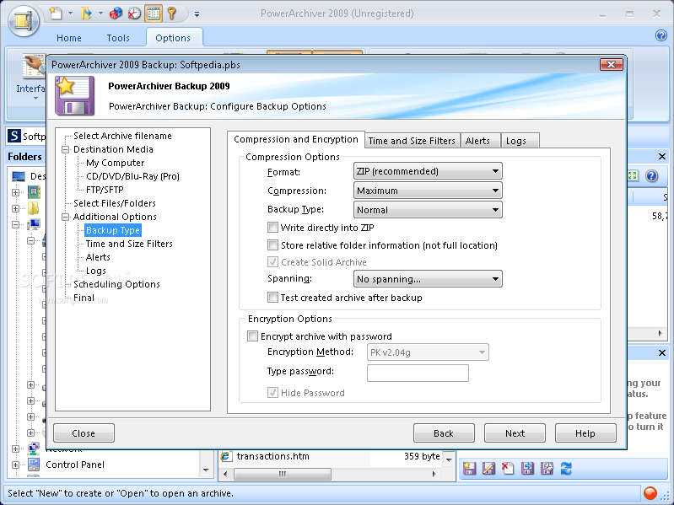Select My Computer under Destination Media
Image resolution: width=674 pixels, height=505 pixels.
pyautogui.click(x=115, y=163)
